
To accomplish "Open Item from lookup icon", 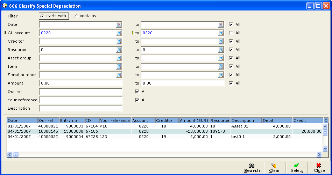I will pyautogui.click(x=119, y=67).
